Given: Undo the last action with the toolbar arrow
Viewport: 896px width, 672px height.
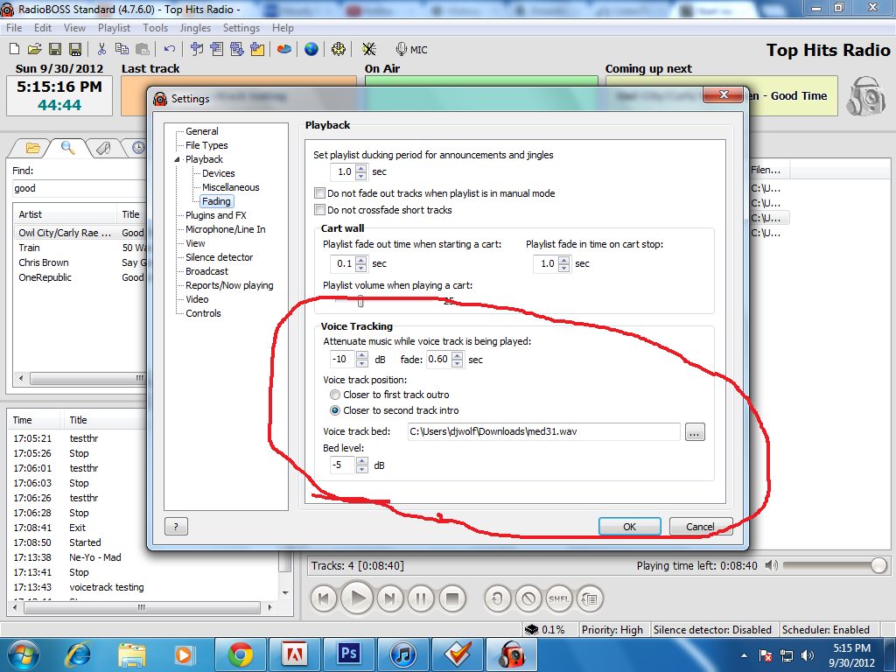Looking at the screenshot, I should tap(169, 49).
